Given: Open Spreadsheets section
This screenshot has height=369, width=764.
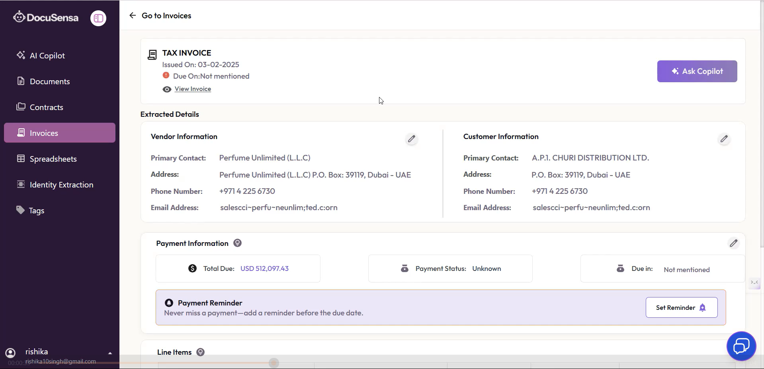Looking at the screenshot, I should pos(60,159).
